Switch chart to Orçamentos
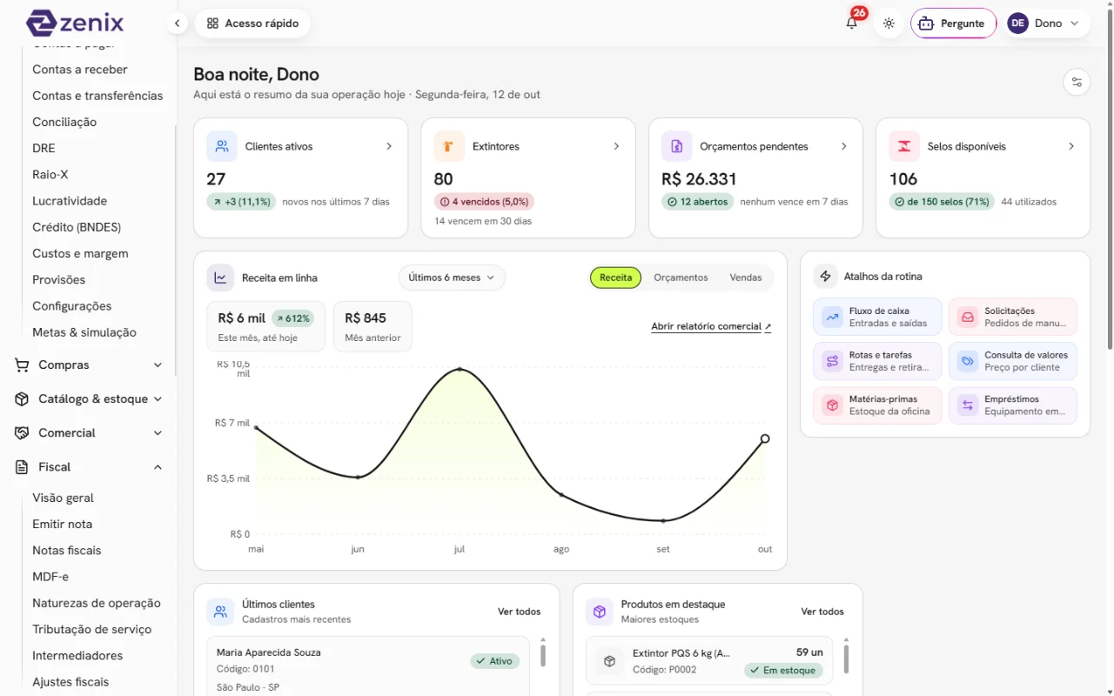Viewport: 1114px width, 696px height. (681, 278)
